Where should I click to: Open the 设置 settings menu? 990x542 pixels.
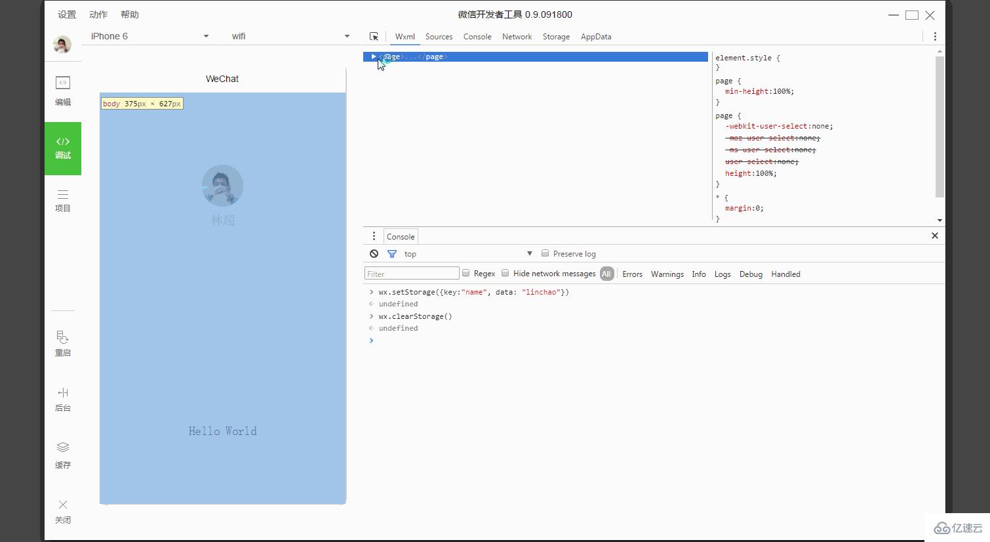pyautogui.click(x=67, y=14)
